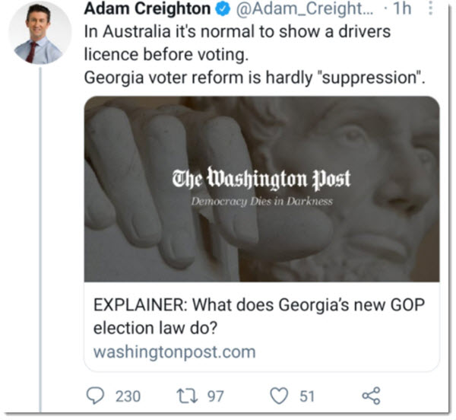Screen dimensions: 456x420
Task: Follow the washingtonpost.com domain link
Action: [174, 352]
